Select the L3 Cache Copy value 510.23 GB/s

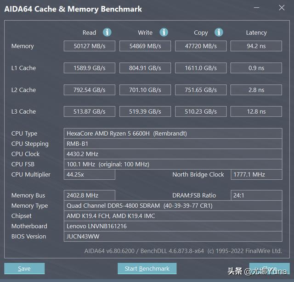coord(201,111)
